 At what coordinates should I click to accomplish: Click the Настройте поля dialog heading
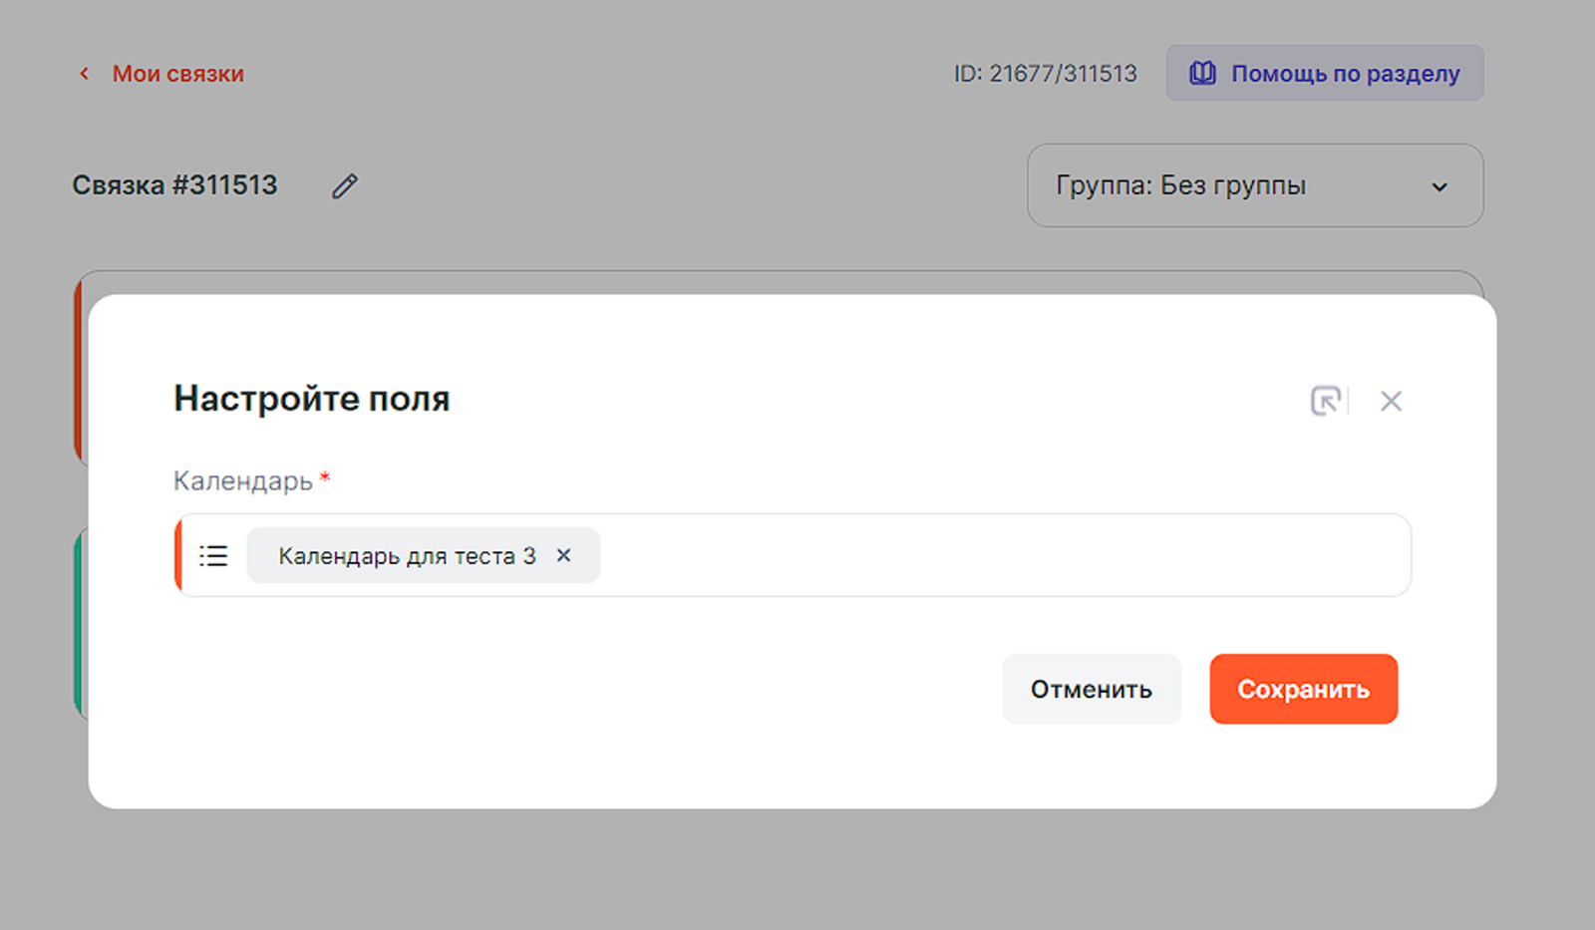click(312, 399)
